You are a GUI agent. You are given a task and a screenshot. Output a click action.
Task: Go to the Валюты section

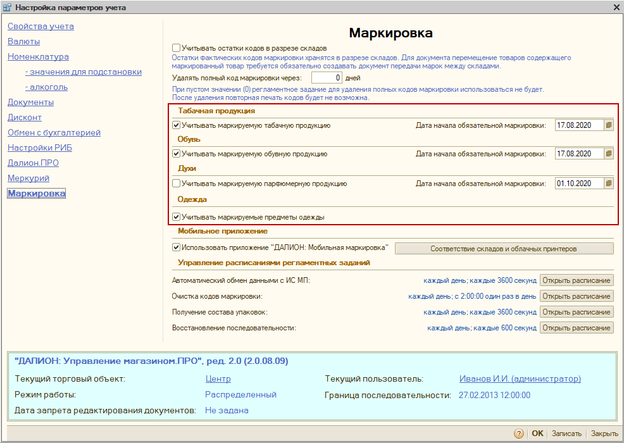(23, 41)
